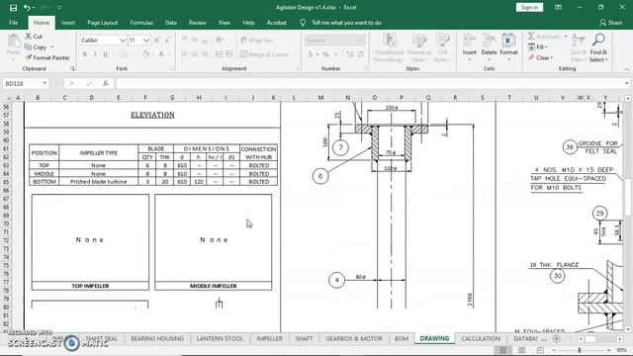Click Tell me lightbulb search
This screenshot has width=633, height=356.
click(x=303, y=23)
